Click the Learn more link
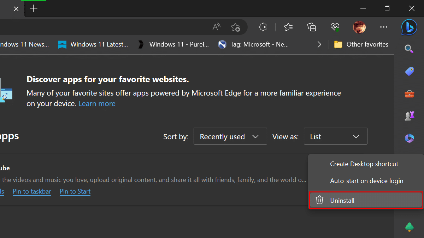The image size is (424, 238). coord(97,104)
